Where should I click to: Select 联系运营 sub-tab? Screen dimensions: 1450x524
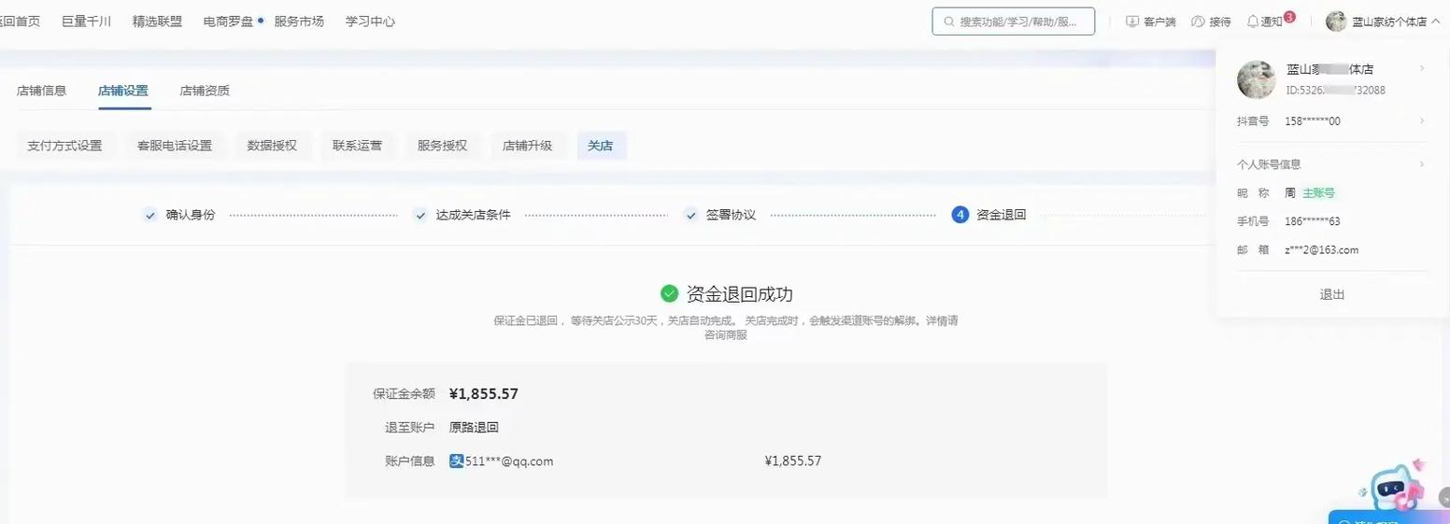tap(358, 146)
